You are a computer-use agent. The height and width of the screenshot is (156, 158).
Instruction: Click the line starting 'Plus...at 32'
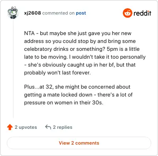[77, 87]
